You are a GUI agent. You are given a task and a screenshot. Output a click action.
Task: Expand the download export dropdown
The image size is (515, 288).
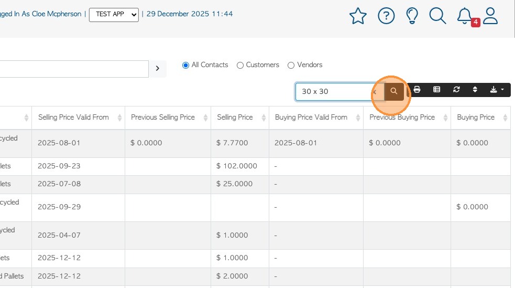[496, 90]
